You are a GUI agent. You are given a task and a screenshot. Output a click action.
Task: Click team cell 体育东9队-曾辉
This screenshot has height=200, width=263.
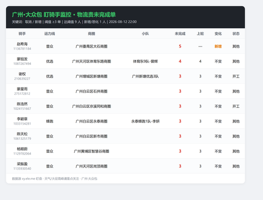point(145,61)
